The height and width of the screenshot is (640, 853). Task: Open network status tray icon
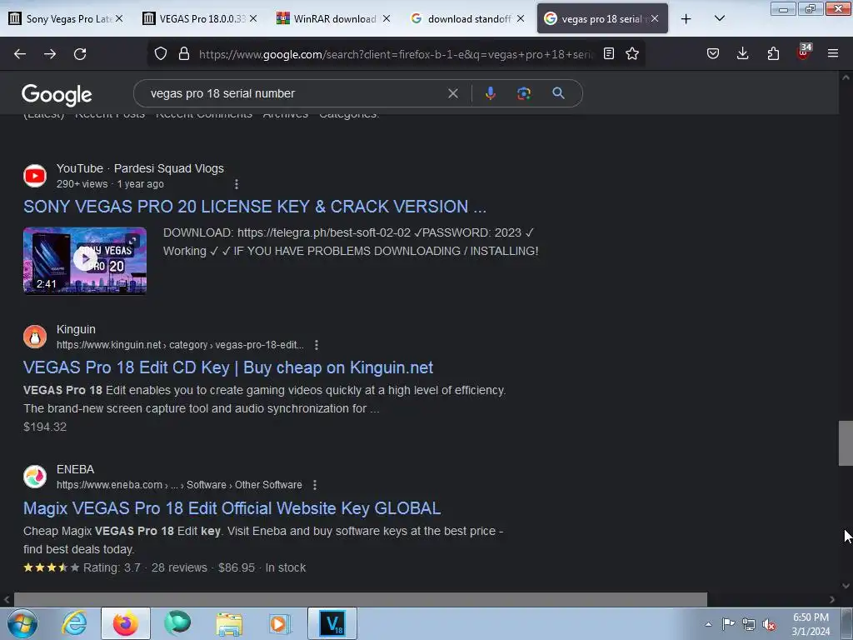point(749,624)
